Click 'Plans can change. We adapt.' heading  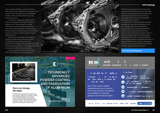[21, 90]
